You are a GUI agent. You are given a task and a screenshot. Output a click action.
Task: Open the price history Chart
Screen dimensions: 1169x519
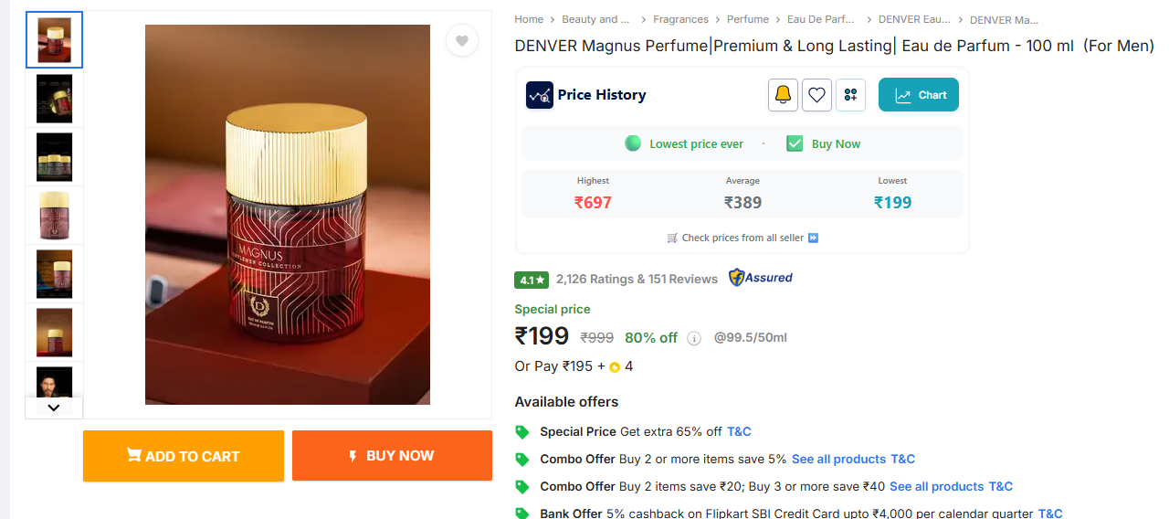(918, 95)
